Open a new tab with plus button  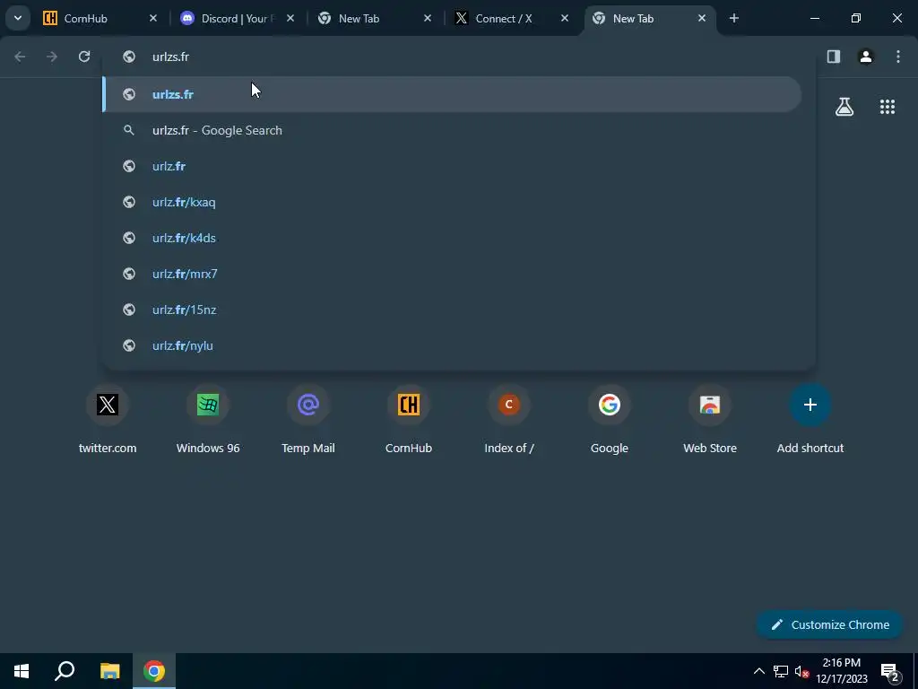733,18
